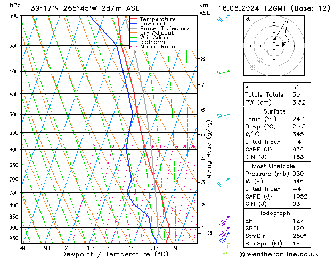Click the coordinates '39°17'N 265°45'W 287m ASL'

85,8
